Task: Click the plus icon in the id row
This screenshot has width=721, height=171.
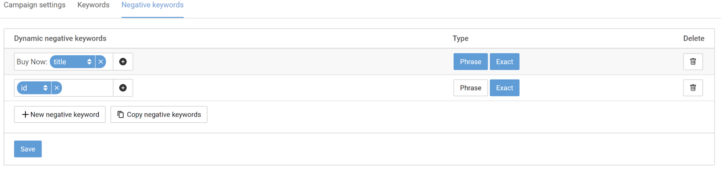Action: tap(123, 88)
